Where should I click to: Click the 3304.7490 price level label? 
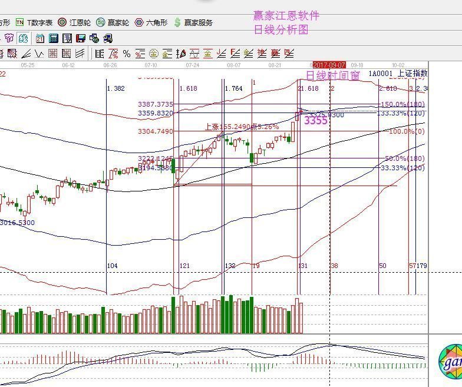pyautogui.click(x=156, y=131)
